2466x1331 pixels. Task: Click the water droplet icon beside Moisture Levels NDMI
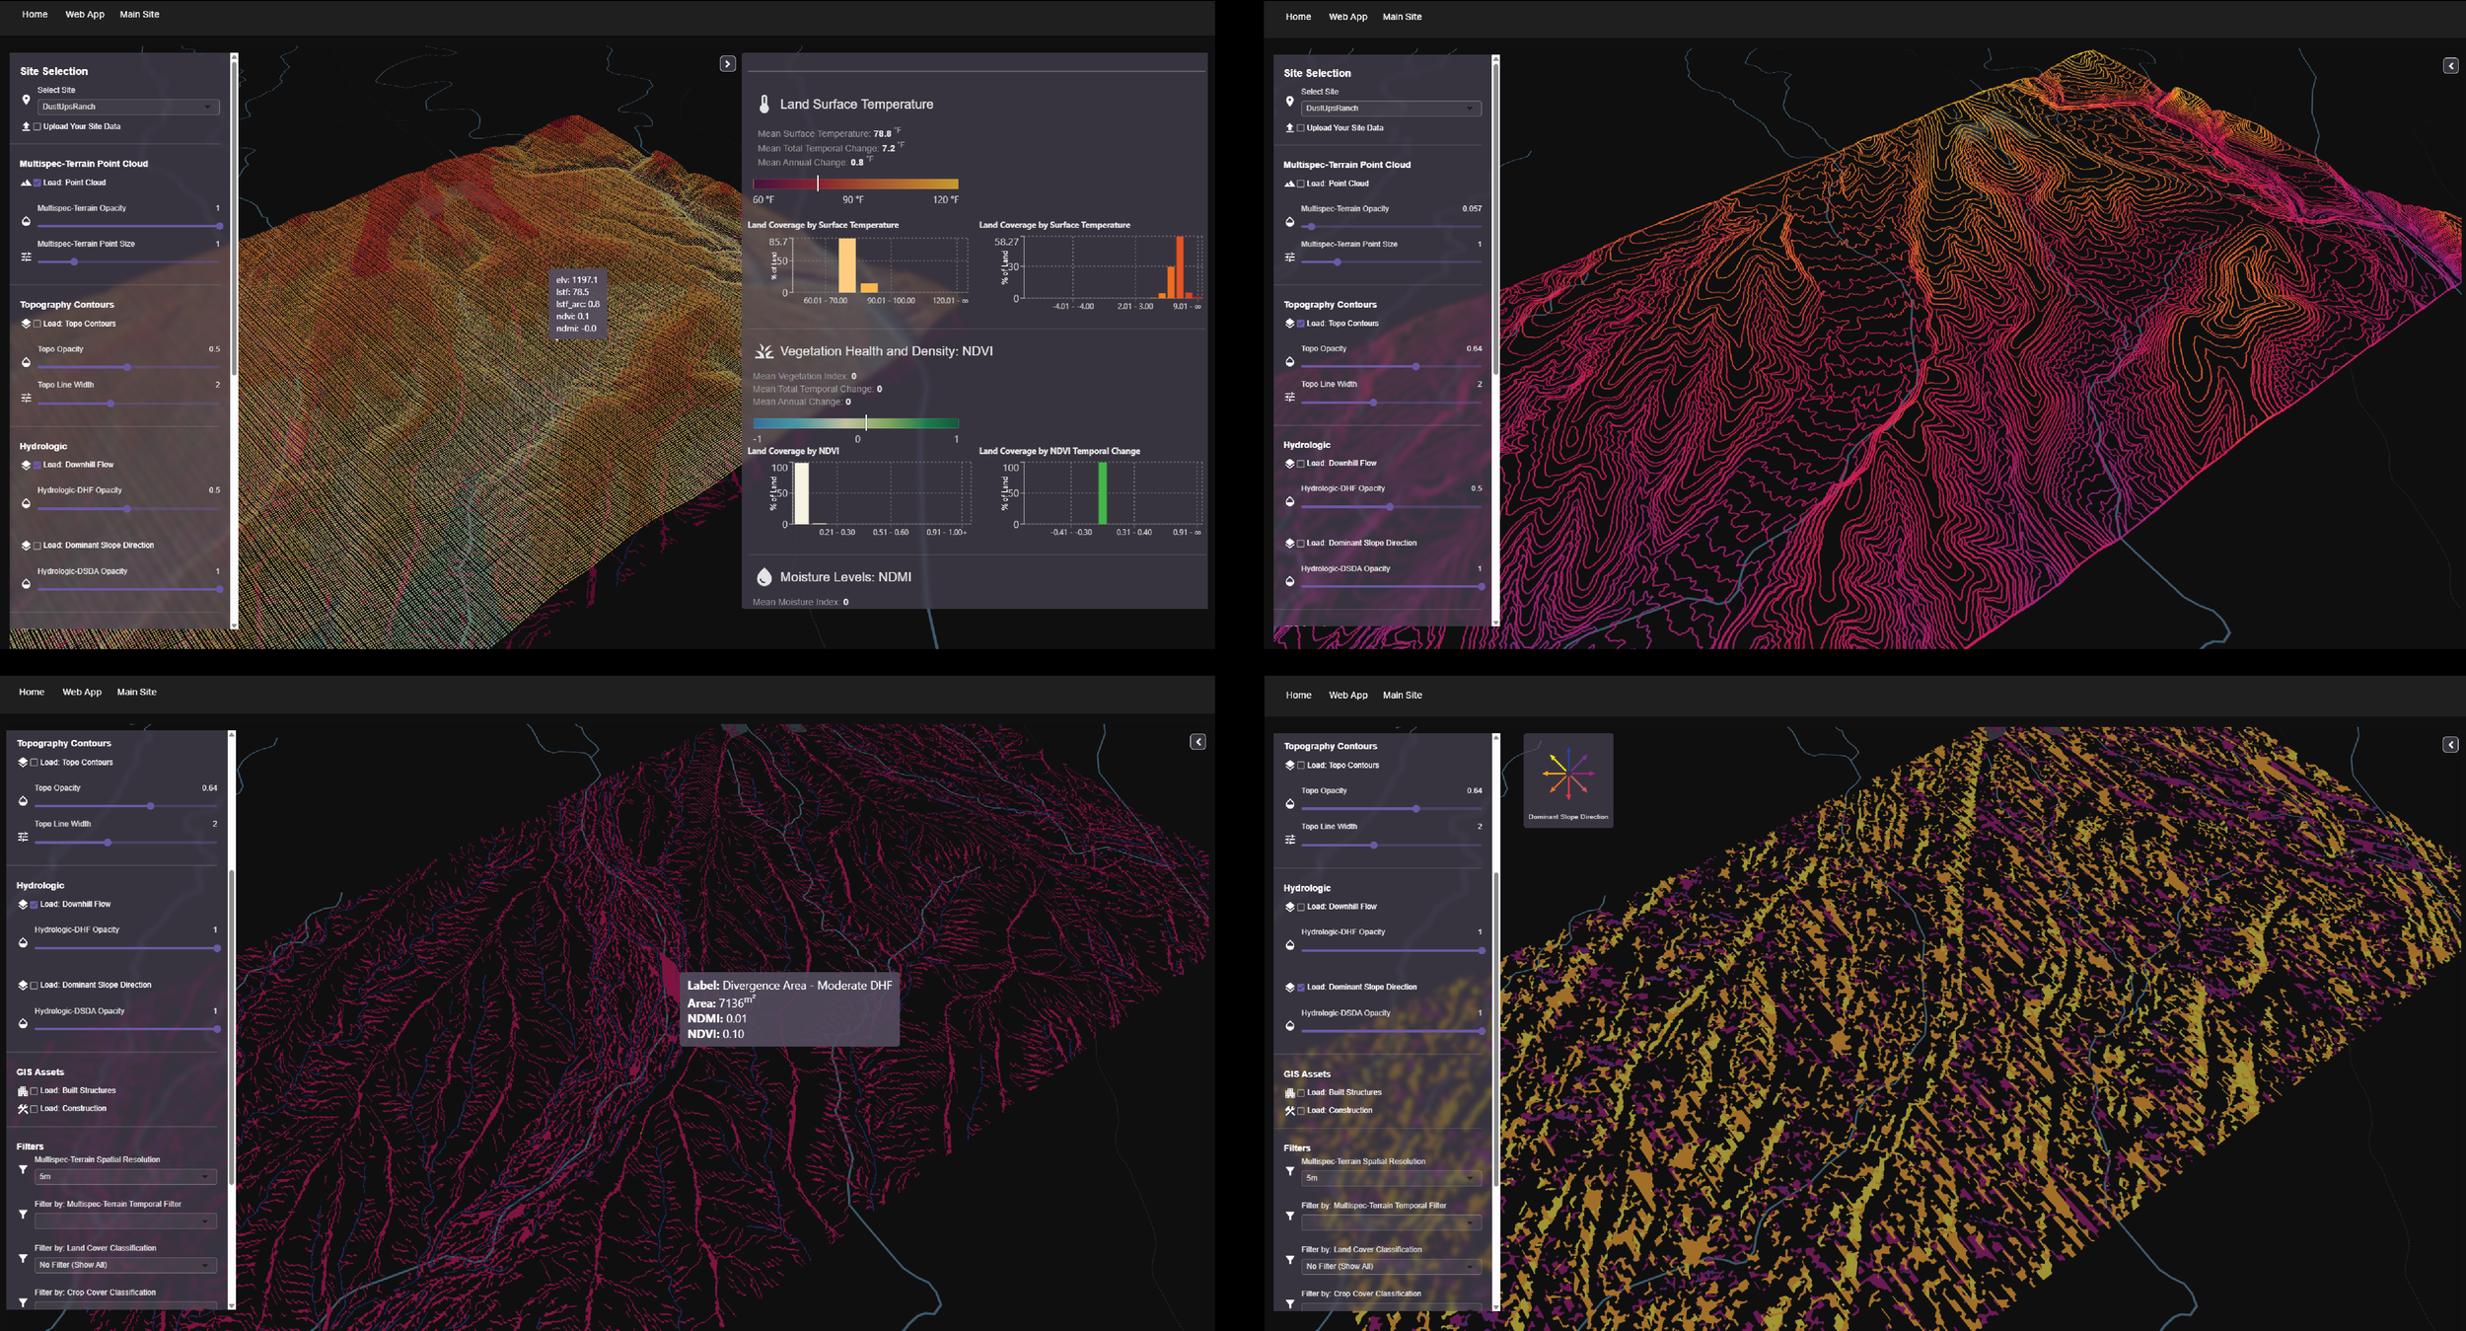(763, 577)
